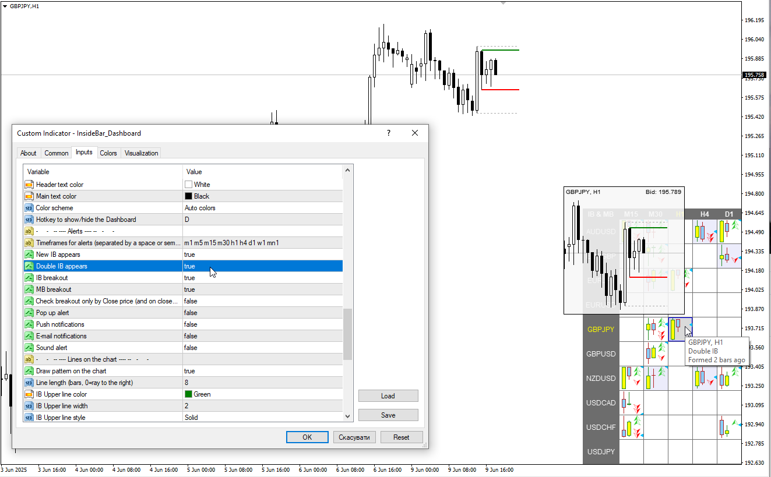Click the 'false' value of Pop up alert

191,313
